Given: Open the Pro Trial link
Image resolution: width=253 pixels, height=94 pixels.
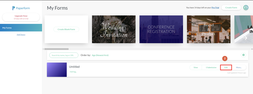Looking at the screenshot, I should point(215,8).
